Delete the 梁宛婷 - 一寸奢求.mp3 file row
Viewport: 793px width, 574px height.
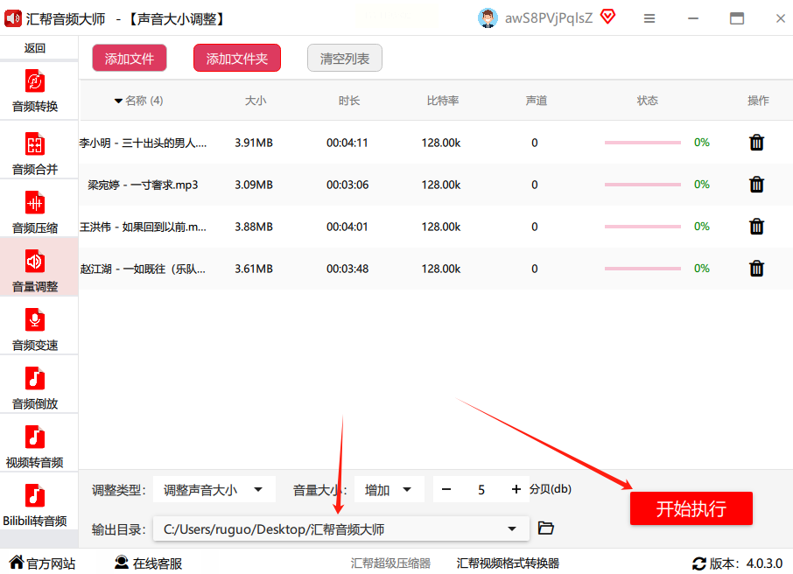coord(757,185)
